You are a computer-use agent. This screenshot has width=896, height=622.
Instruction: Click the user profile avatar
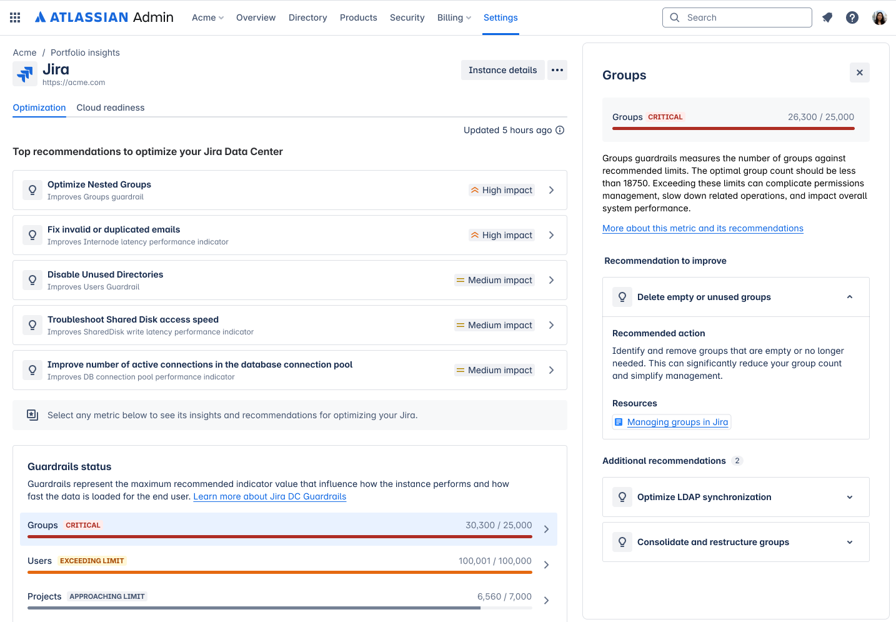(879, 17)
